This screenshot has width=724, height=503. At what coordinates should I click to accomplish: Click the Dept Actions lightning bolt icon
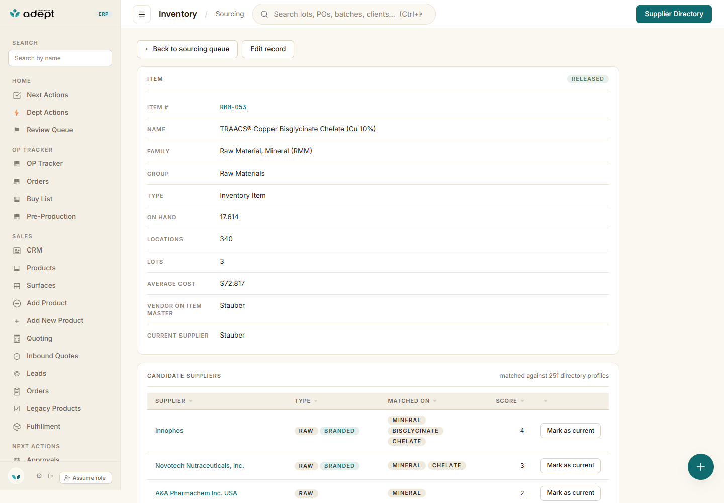point(17,113)
